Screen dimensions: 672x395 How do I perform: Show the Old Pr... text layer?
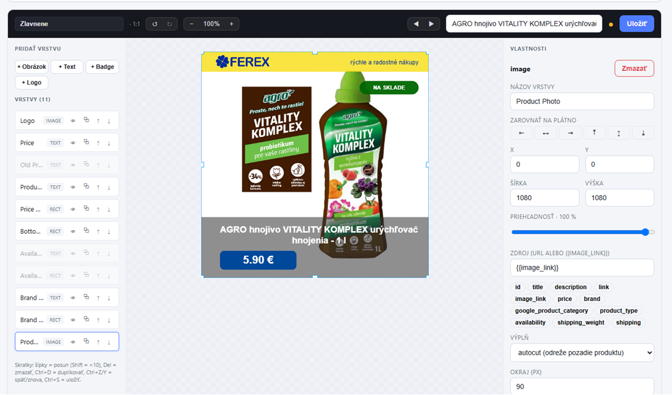[x=73, y=165]
